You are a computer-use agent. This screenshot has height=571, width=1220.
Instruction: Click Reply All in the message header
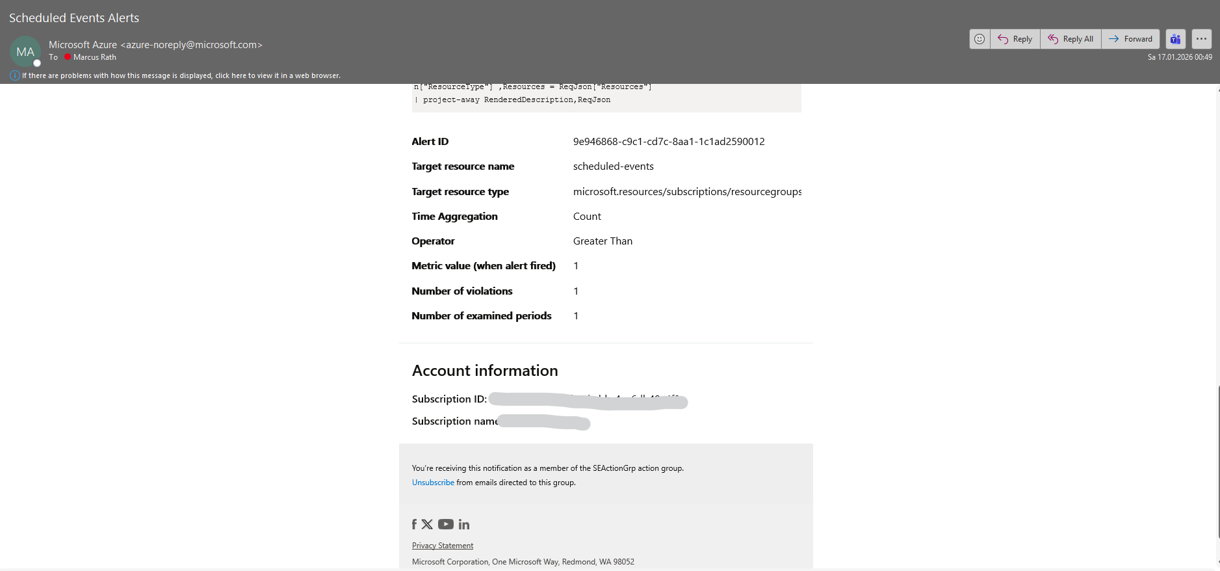pos(1071,39)
